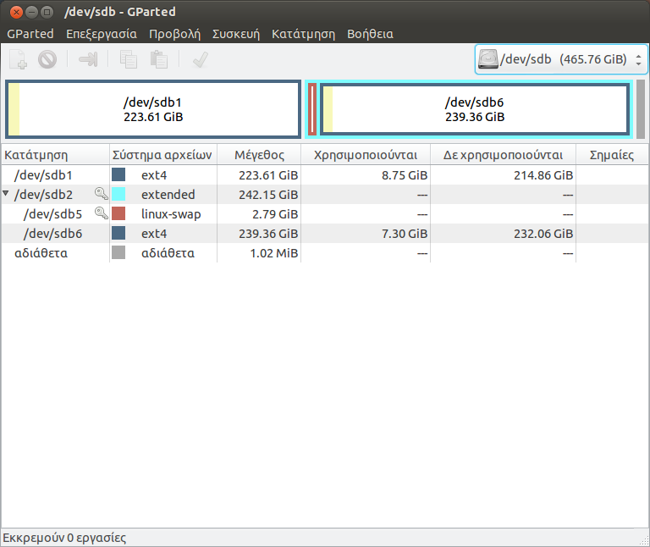Click the Delete partition toolbar icon
650x547 pixels.
pos(47,59)
